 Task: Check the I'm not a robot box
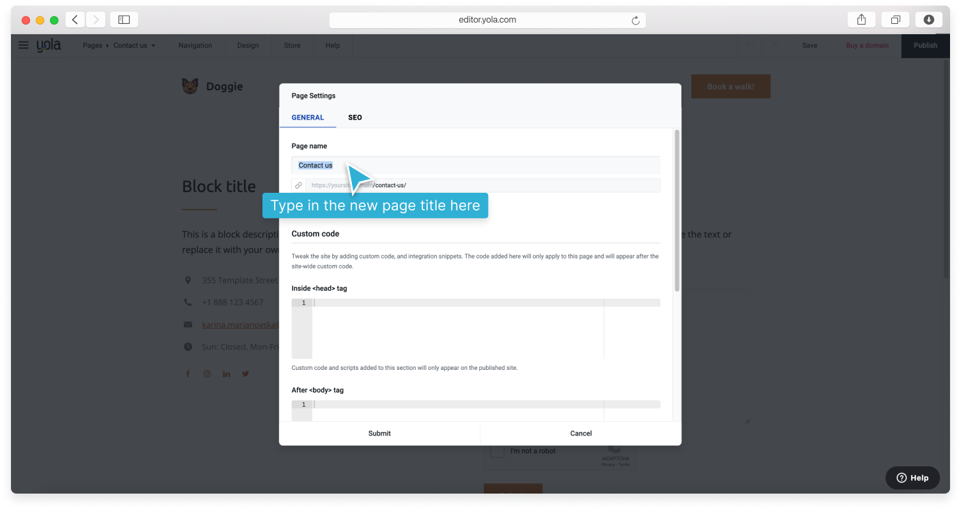(x=498, y=451)
